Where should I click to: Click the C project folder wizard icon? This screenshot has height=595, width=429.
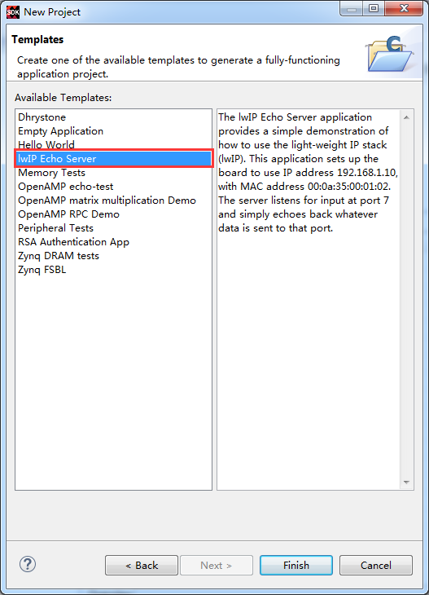coord(390,54)
